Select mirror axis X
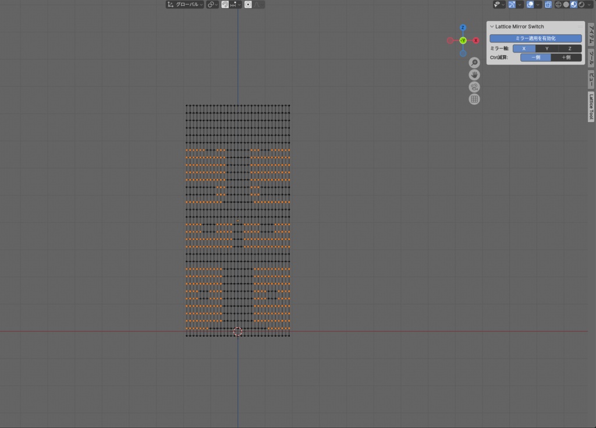The width and height of the screenshot is (596, 428). tap(524, 48)
